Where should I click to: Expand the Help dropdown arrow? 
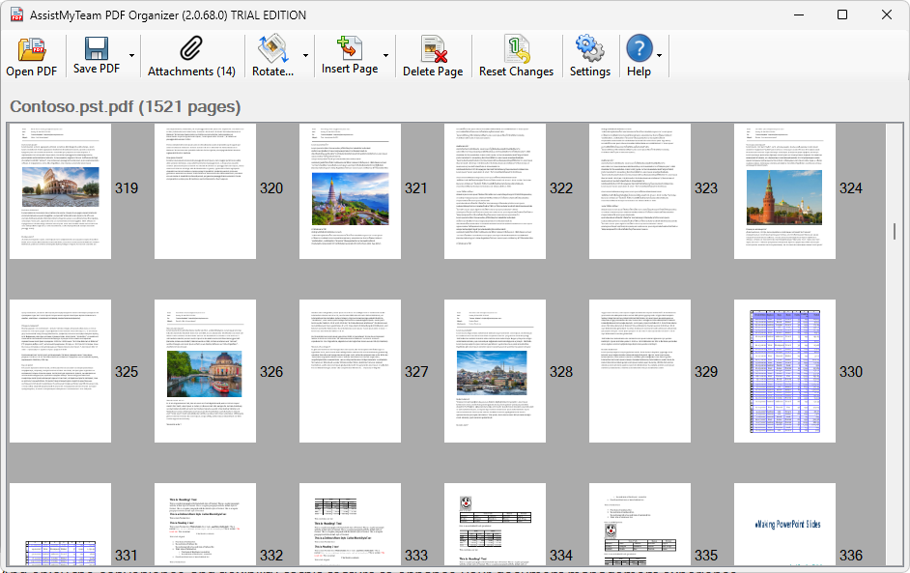click(x=660, y=56)
